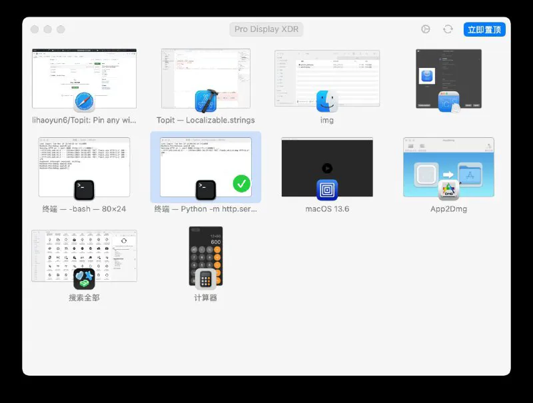The height and width of the screenshot is (403, 533).
Task: Select the App2Dmg window thumbnail
Action: tap(448, 167)
